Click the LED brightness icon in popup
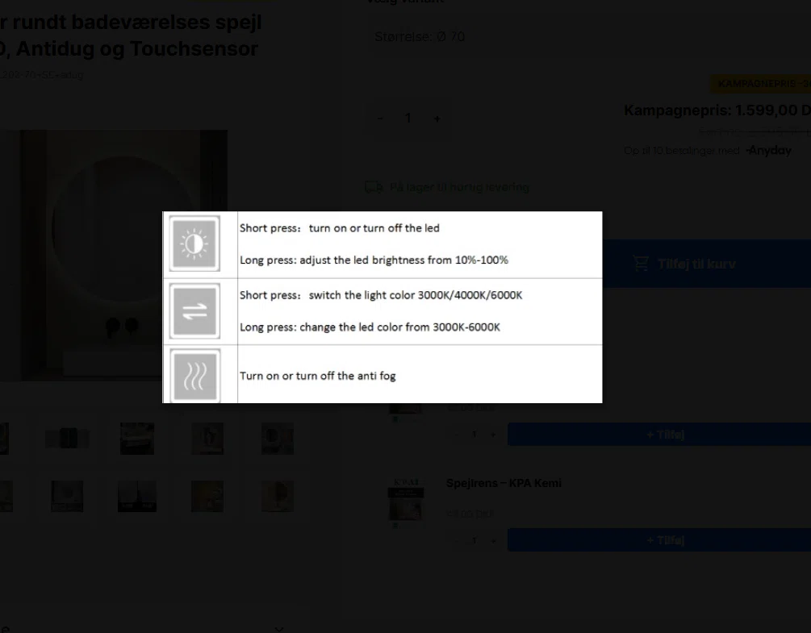The image size is (811, 633). pyautogui.click(x=194, y=244)
